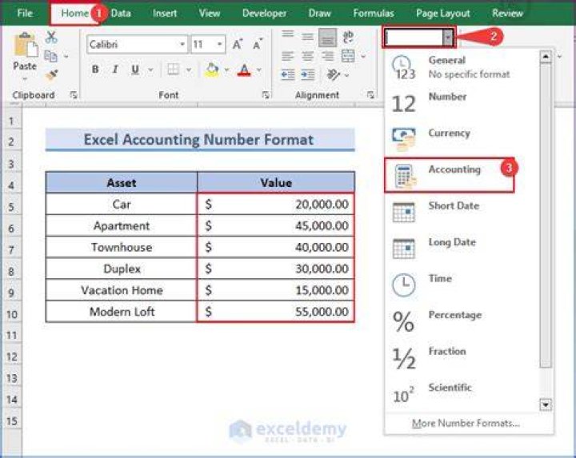Click the Align Right icon
Viewport: 576px width, 458px height.
click(327, 56)
